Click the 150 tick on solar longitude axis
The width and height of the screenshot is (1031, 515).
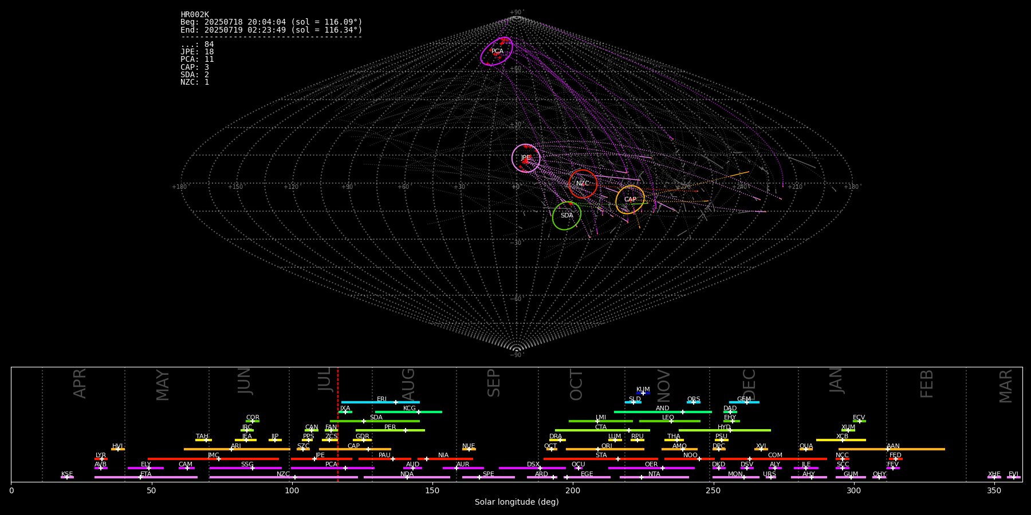point(432,490)
